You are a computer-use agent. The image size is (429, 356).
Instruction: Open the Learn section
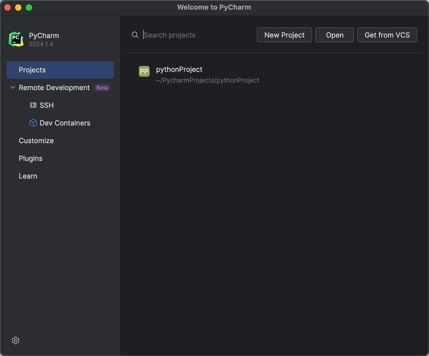tap(28, 176)
